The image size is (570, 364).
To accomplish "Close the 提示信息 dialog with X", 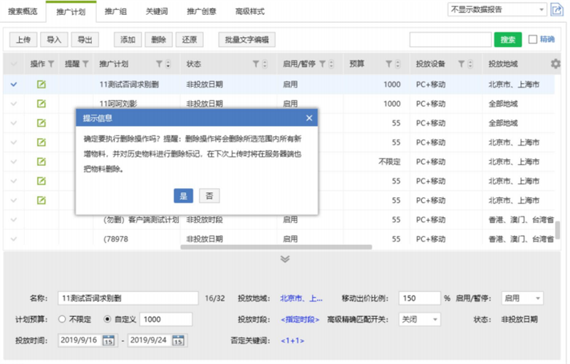I will (x=309, y=118).
